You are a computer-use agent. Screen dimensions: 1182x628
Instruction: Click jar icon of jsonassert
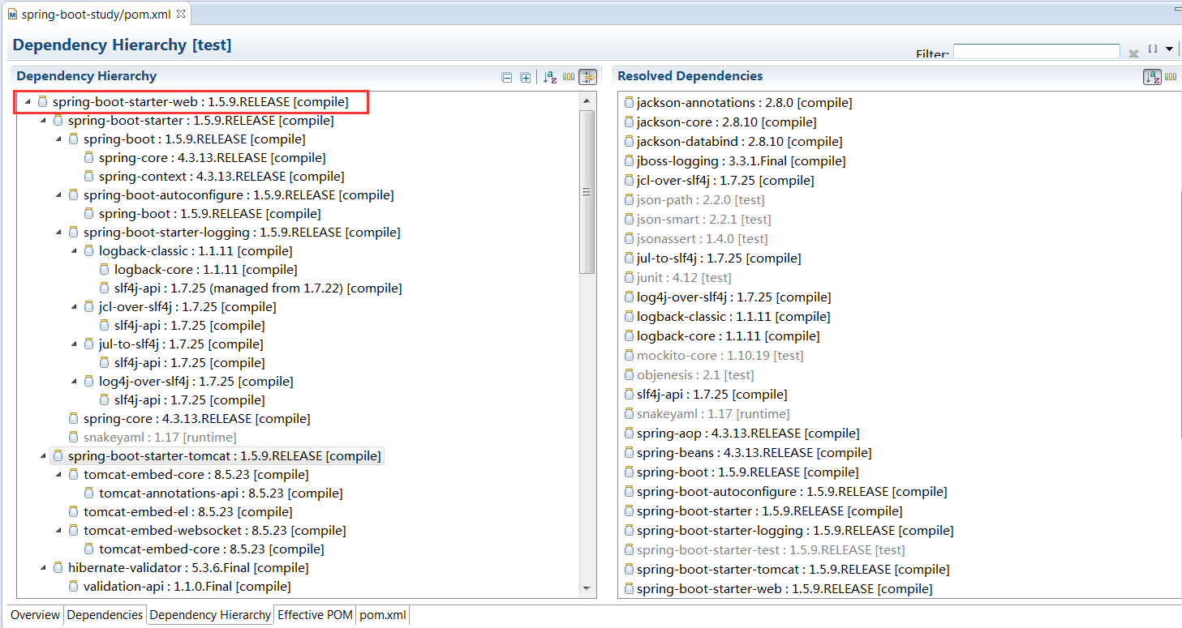point(629,239)
